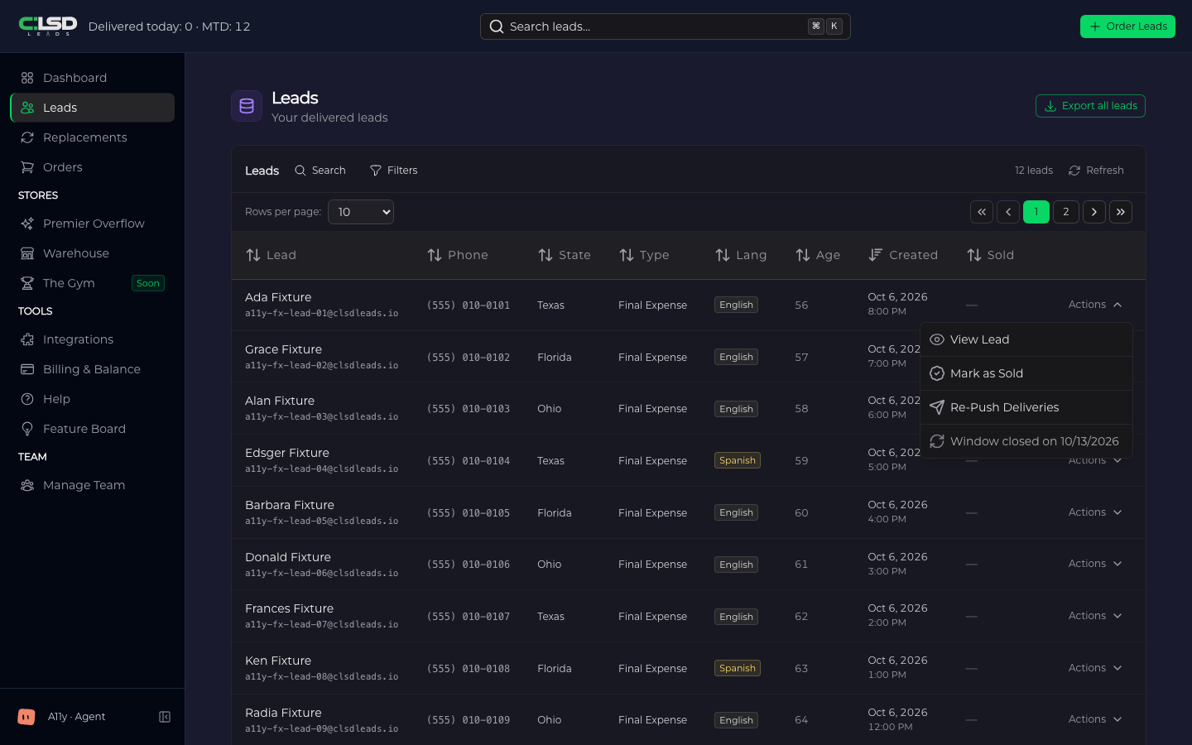The height and width of the screenshot is (745, 1192).
Task: Open the Filters panel
Action: [x=393, y=171]
